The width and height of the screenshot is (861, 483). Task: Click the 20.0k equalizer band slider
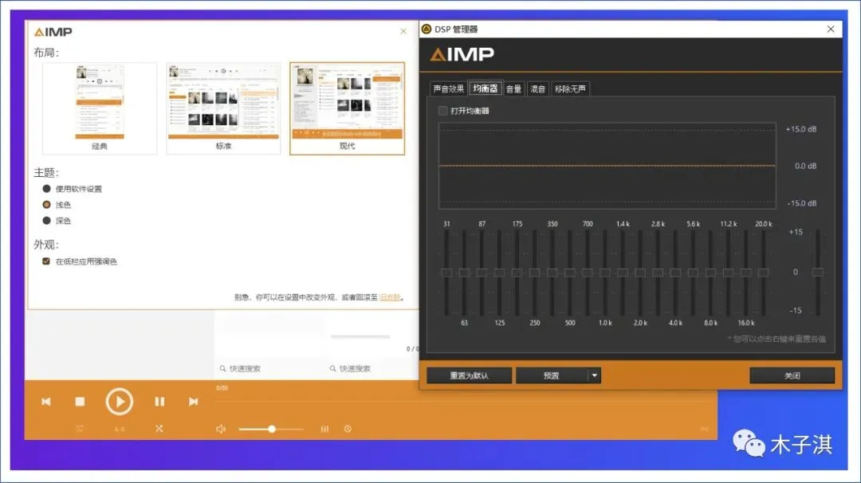(763, 273)
